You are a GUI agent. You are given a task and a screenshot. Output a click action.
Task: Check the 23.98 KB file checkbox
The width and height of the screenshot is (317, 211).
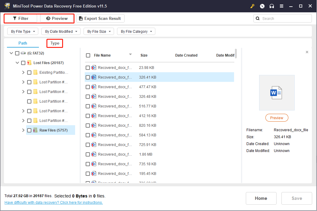[87, 68]
